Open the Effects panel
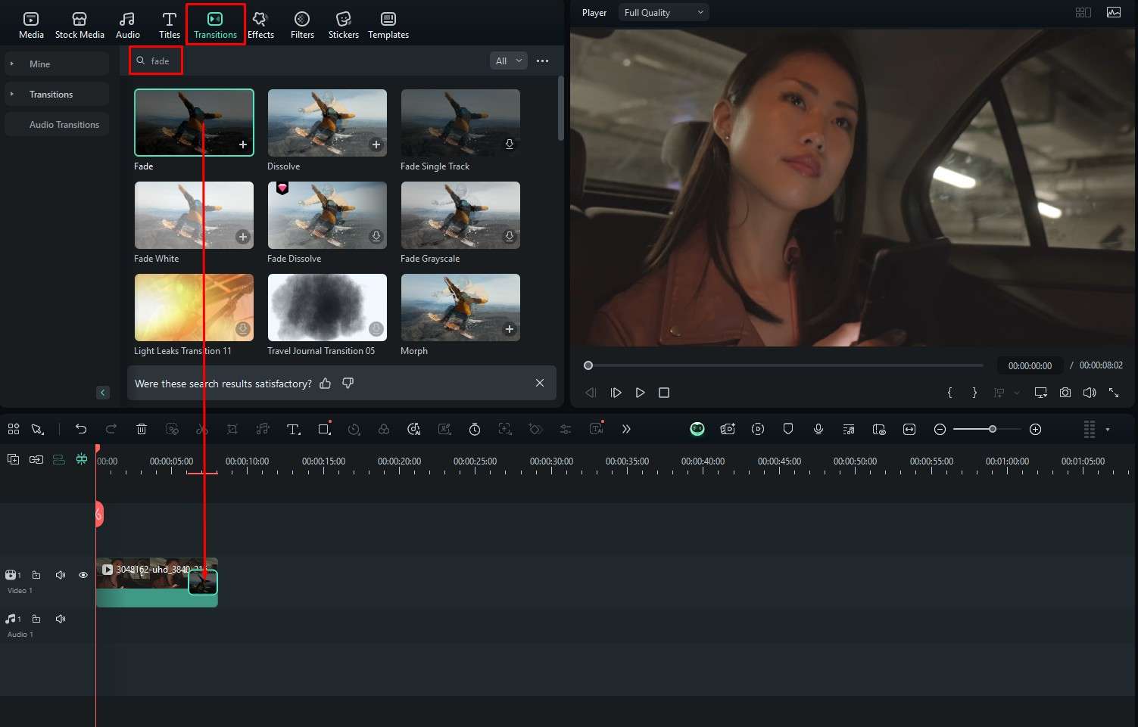This screenshot has width=1138, height=727. coord(260,24)
